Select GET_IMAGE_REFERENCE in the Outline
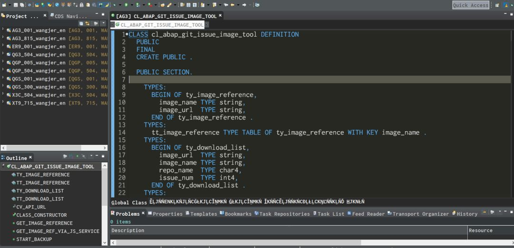514x248 pixels. point(44,223)
